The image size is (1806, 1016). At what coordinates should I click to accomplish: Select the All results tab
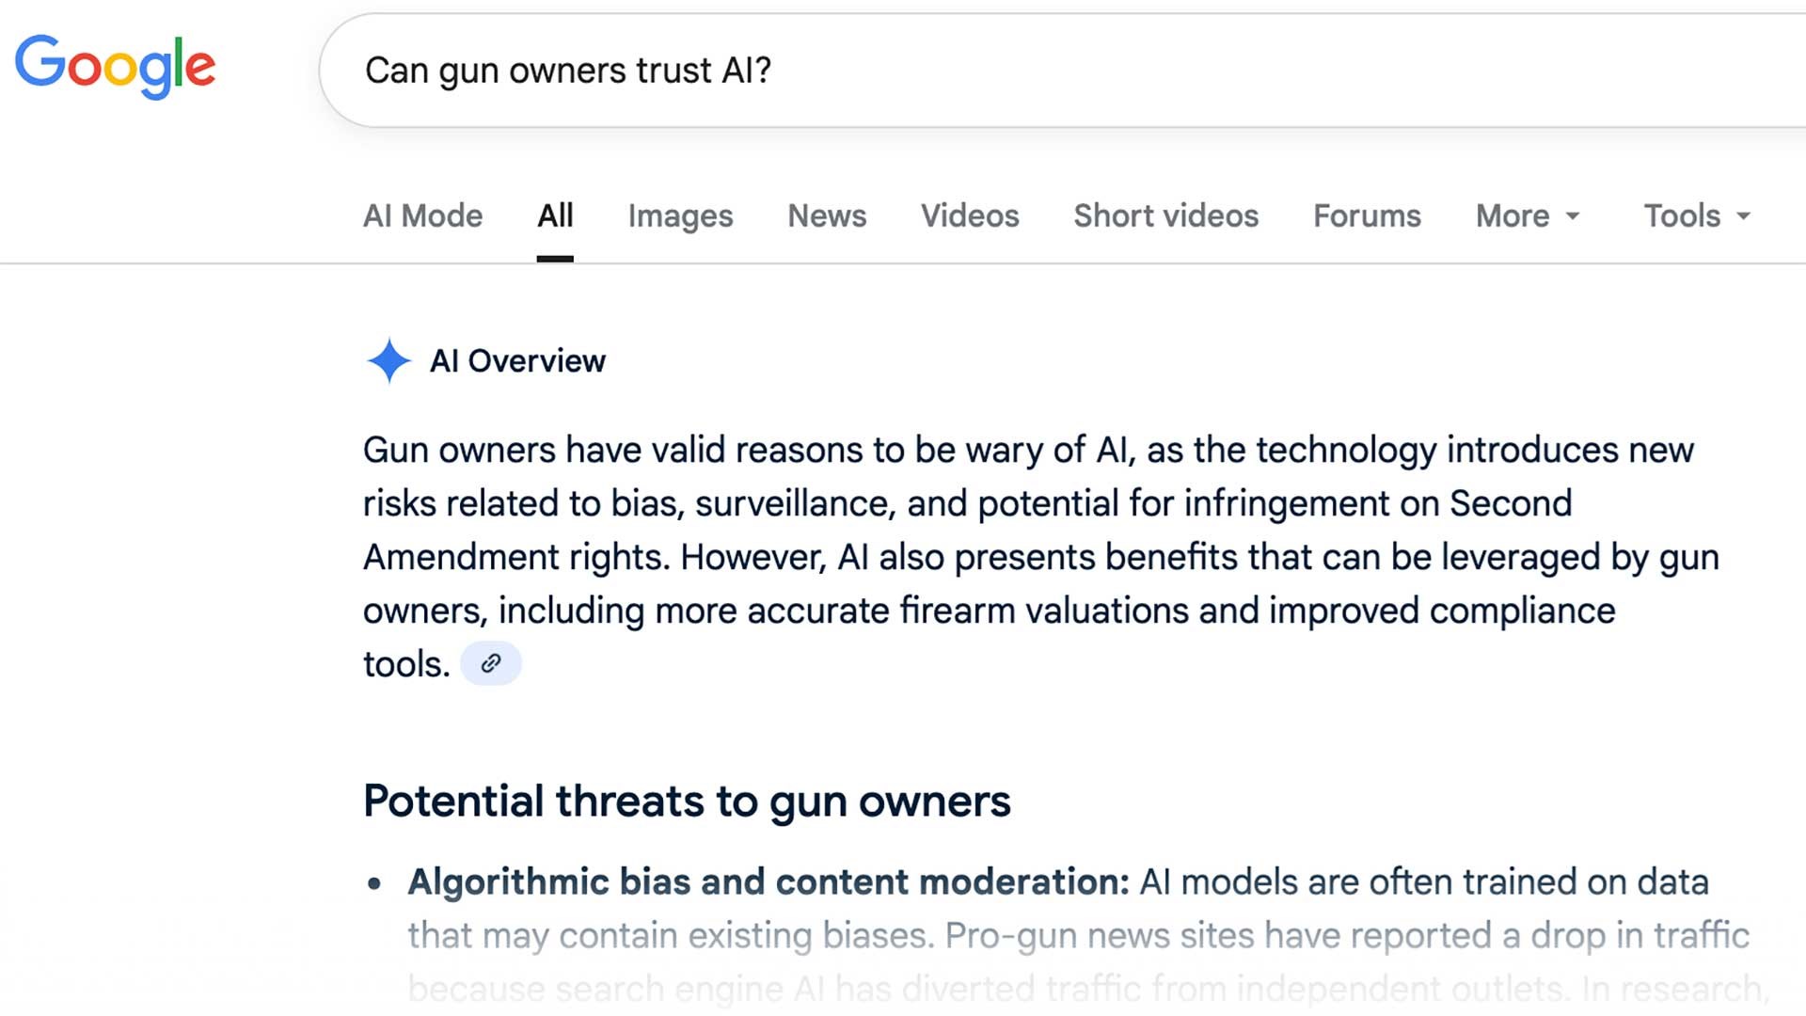(x=555, y=216)
